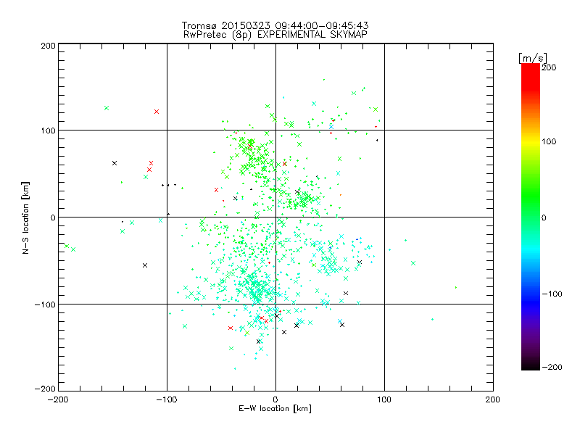Click the black X marker near (77, -52) km
Image resolution: width=580 pixels, height=435 pixels.
click(x=360, y=262)
